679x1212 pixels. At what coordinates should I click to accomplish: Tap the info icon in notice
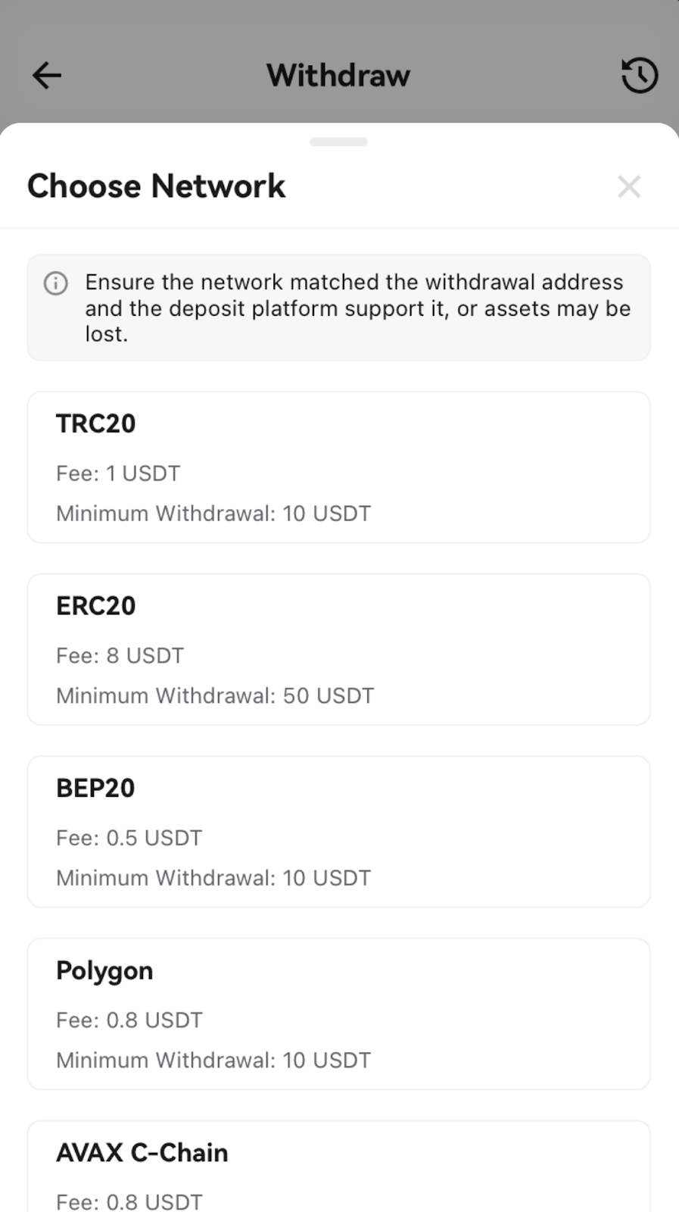pos(56,283)
